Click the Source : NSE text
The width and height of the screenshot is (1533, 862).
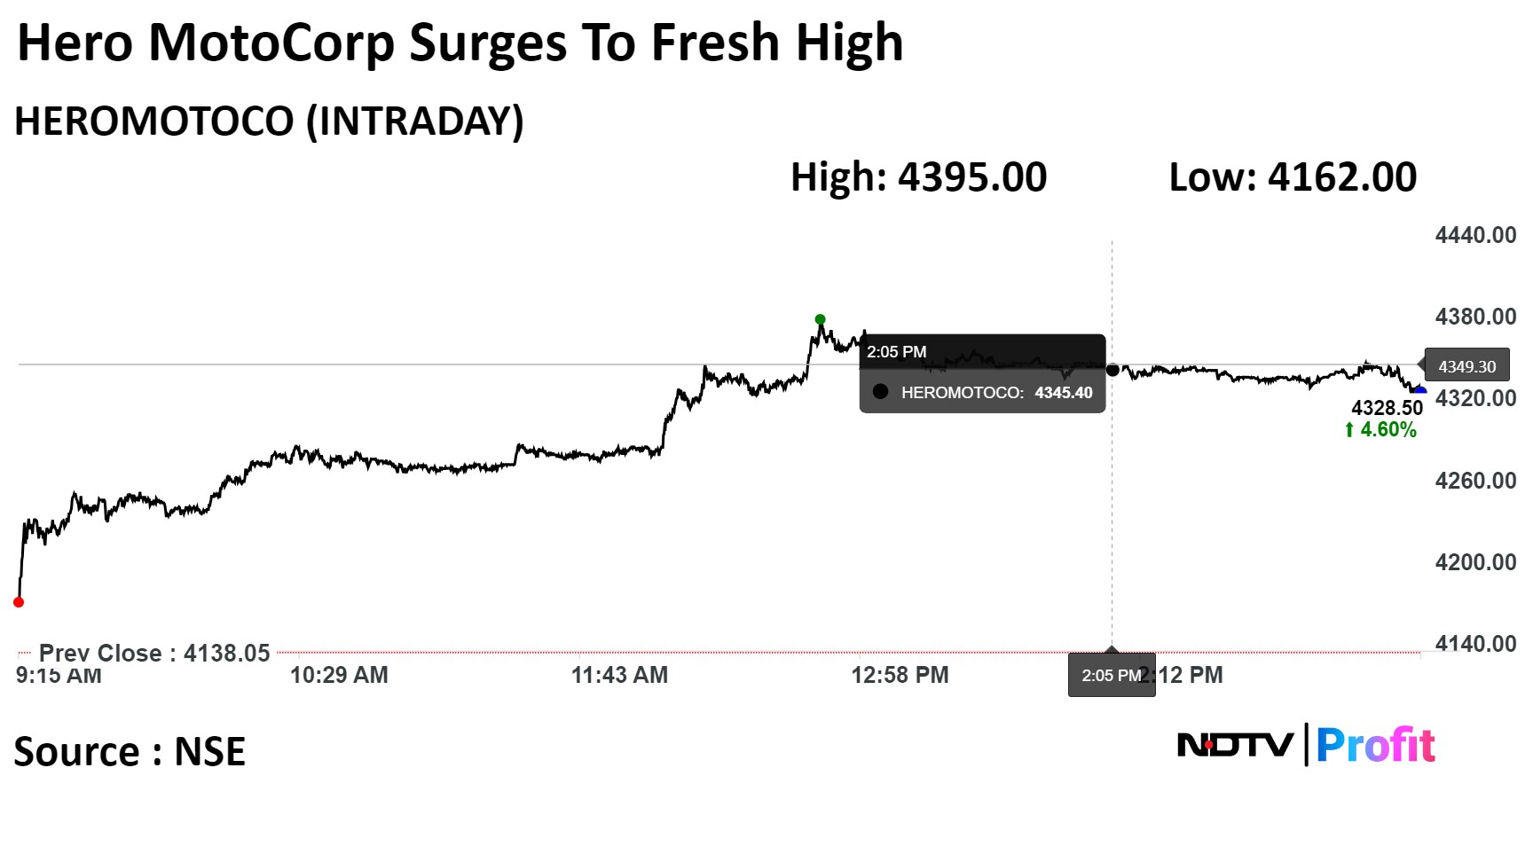point(130,752)
